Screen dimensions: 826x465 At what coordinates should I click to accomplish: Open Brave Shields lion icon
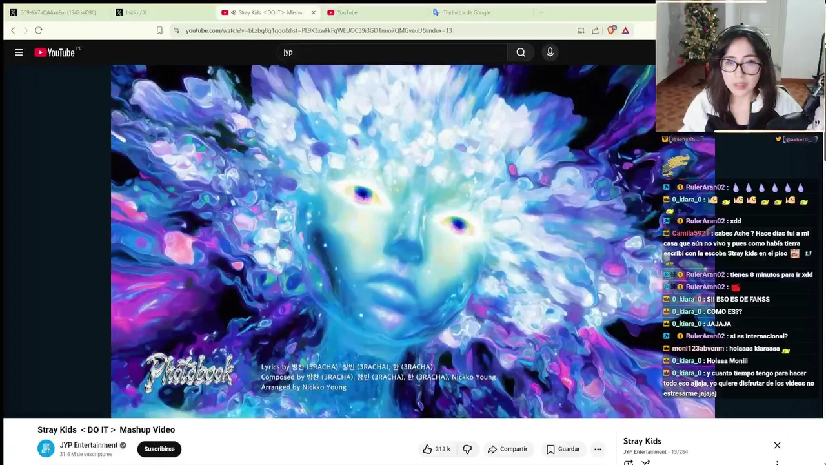click(x=611, y=30)
